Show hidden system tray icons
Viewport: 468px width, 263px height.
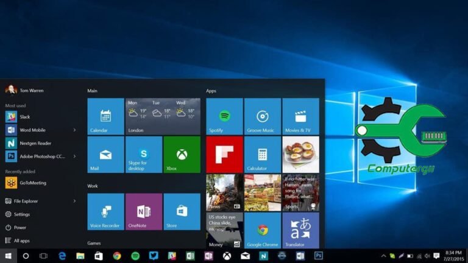tap(383, 256)
